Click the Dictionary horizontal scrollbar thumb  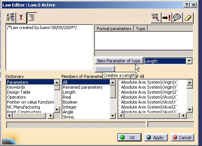click(29, 116)
